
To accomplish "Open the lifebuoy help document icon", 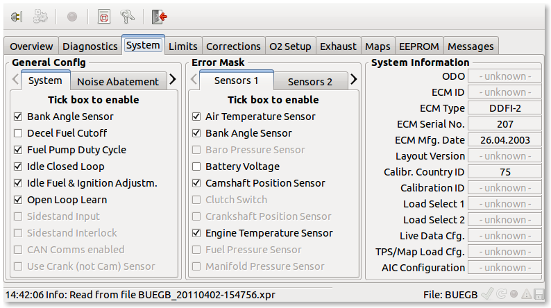I will pos(104,17).
